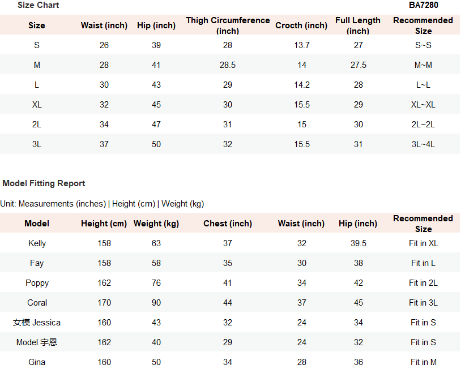This screenshot has width=465, height=369.
Task: Select the Coral model name
Action: click(x=37, y=303)
